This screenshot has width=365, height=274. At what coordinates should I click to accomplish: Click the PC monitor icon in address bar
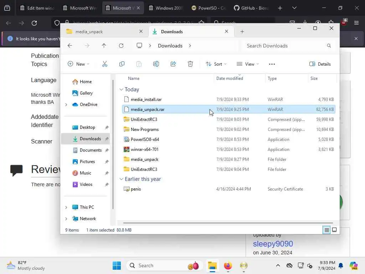139,46
